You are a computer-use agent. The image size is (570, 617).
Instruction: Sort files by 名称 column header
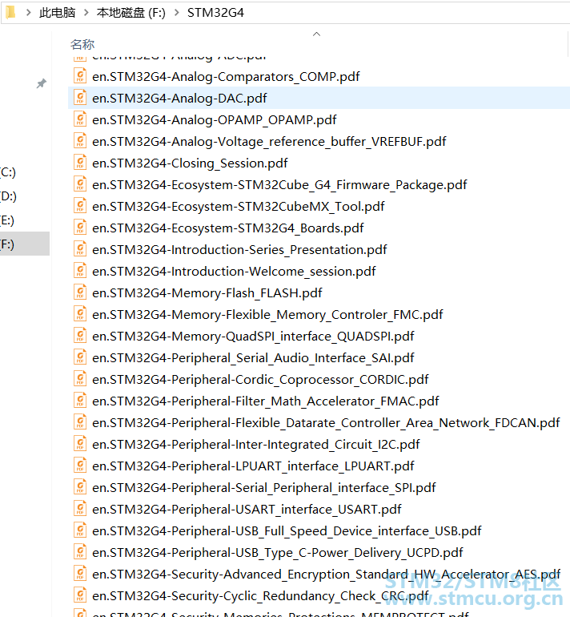[x=82, y=44]
